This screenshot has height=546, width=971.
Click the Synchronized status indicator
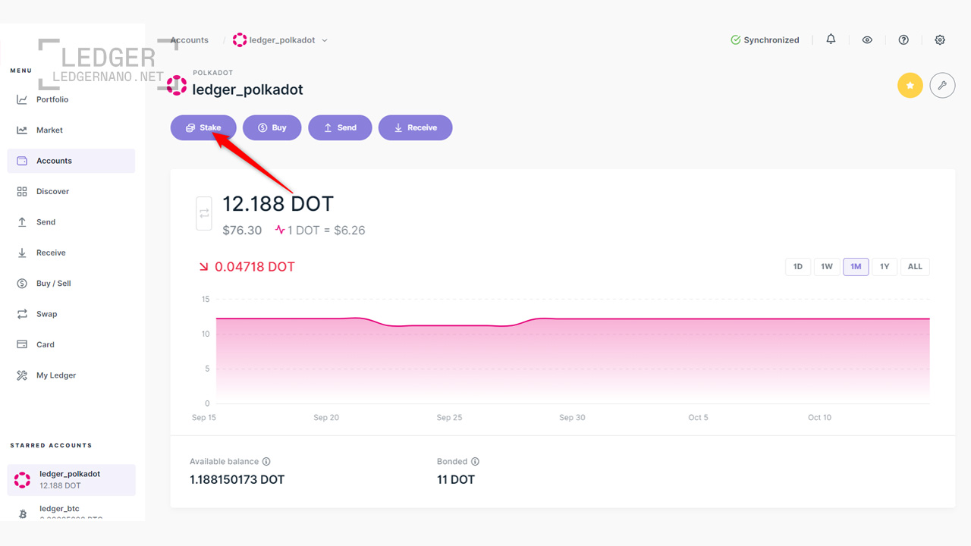(765, 40)
